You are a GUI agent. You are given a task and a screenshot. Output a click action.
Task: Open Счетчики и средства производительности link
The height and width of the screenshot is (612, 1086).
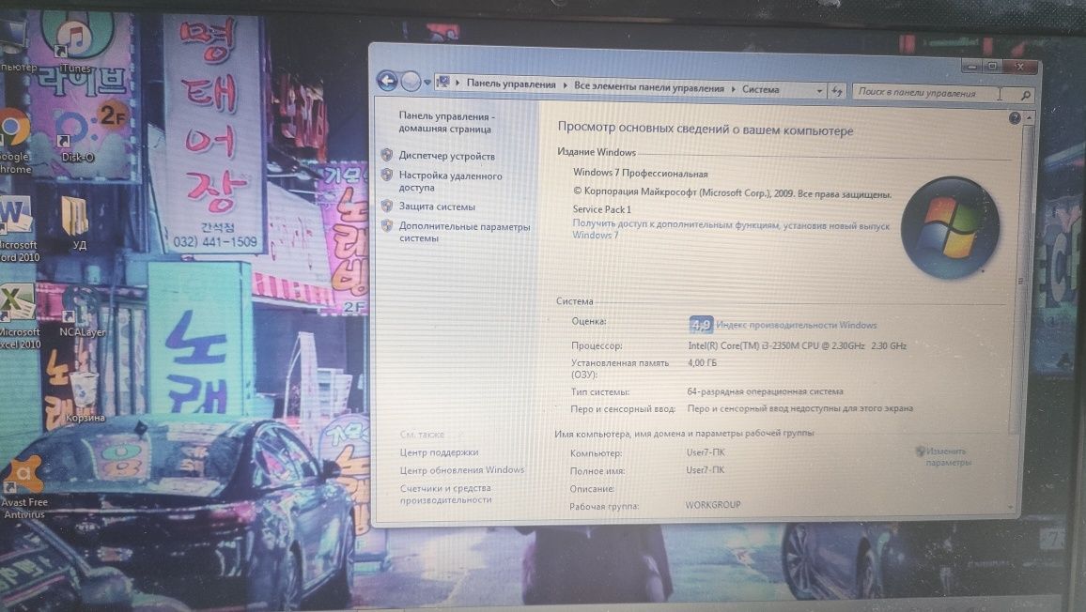[446, 494]
